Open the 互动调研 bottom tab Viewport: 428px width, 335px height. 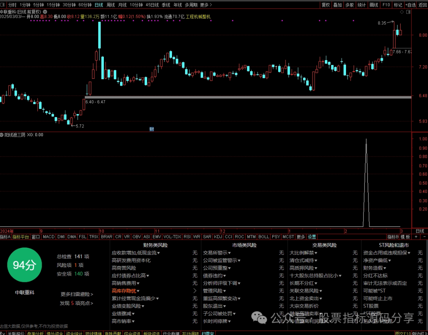click(x=191, y=333)
